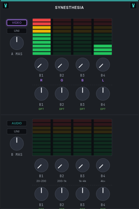Adjust the B2 200-1k band knob

pos(62,165)
